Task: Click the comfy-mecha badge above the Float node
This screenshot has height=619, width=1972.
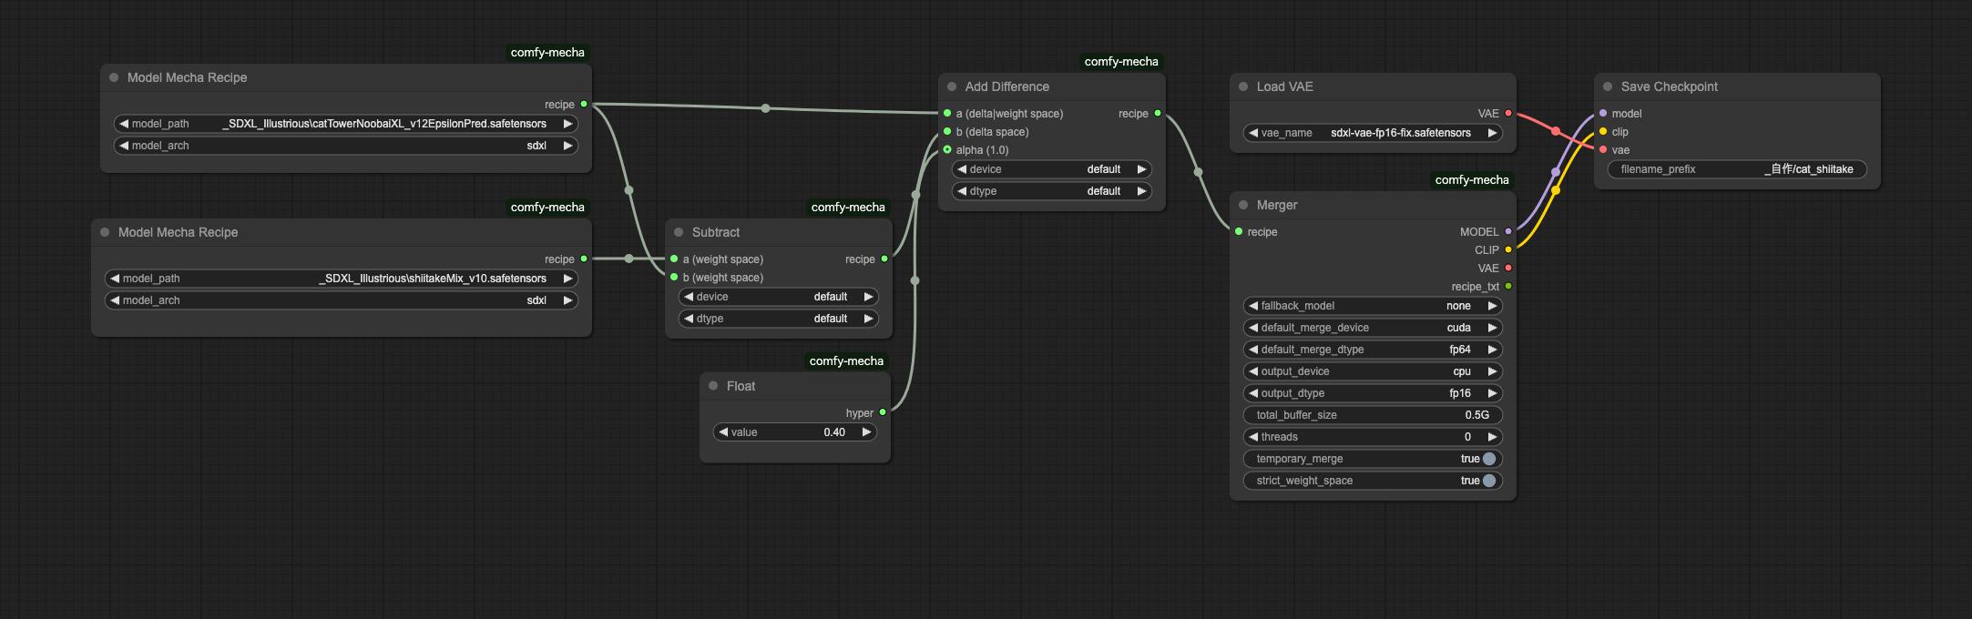Action: pos(846,361)
